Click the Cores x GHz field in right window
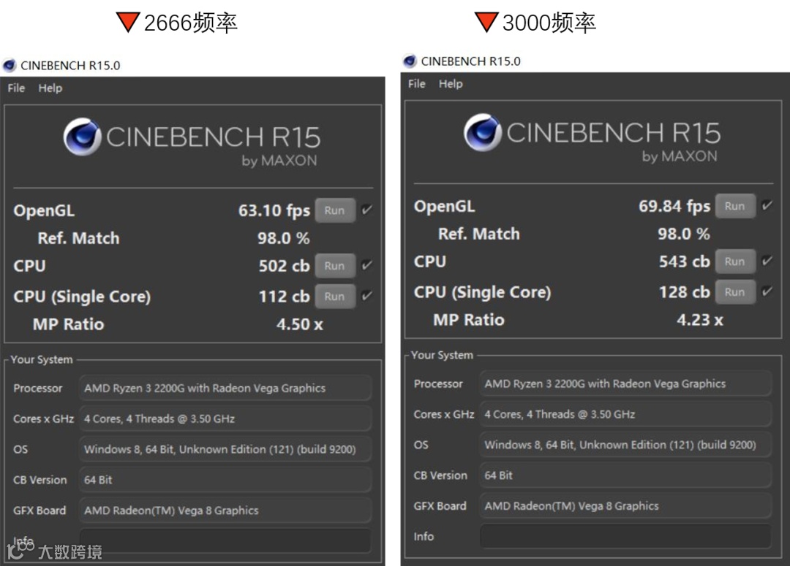 tap(625, 414)
